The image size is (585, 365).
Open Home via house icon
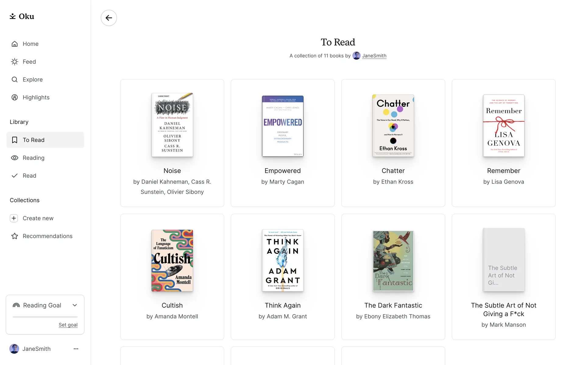pos(15,44)
